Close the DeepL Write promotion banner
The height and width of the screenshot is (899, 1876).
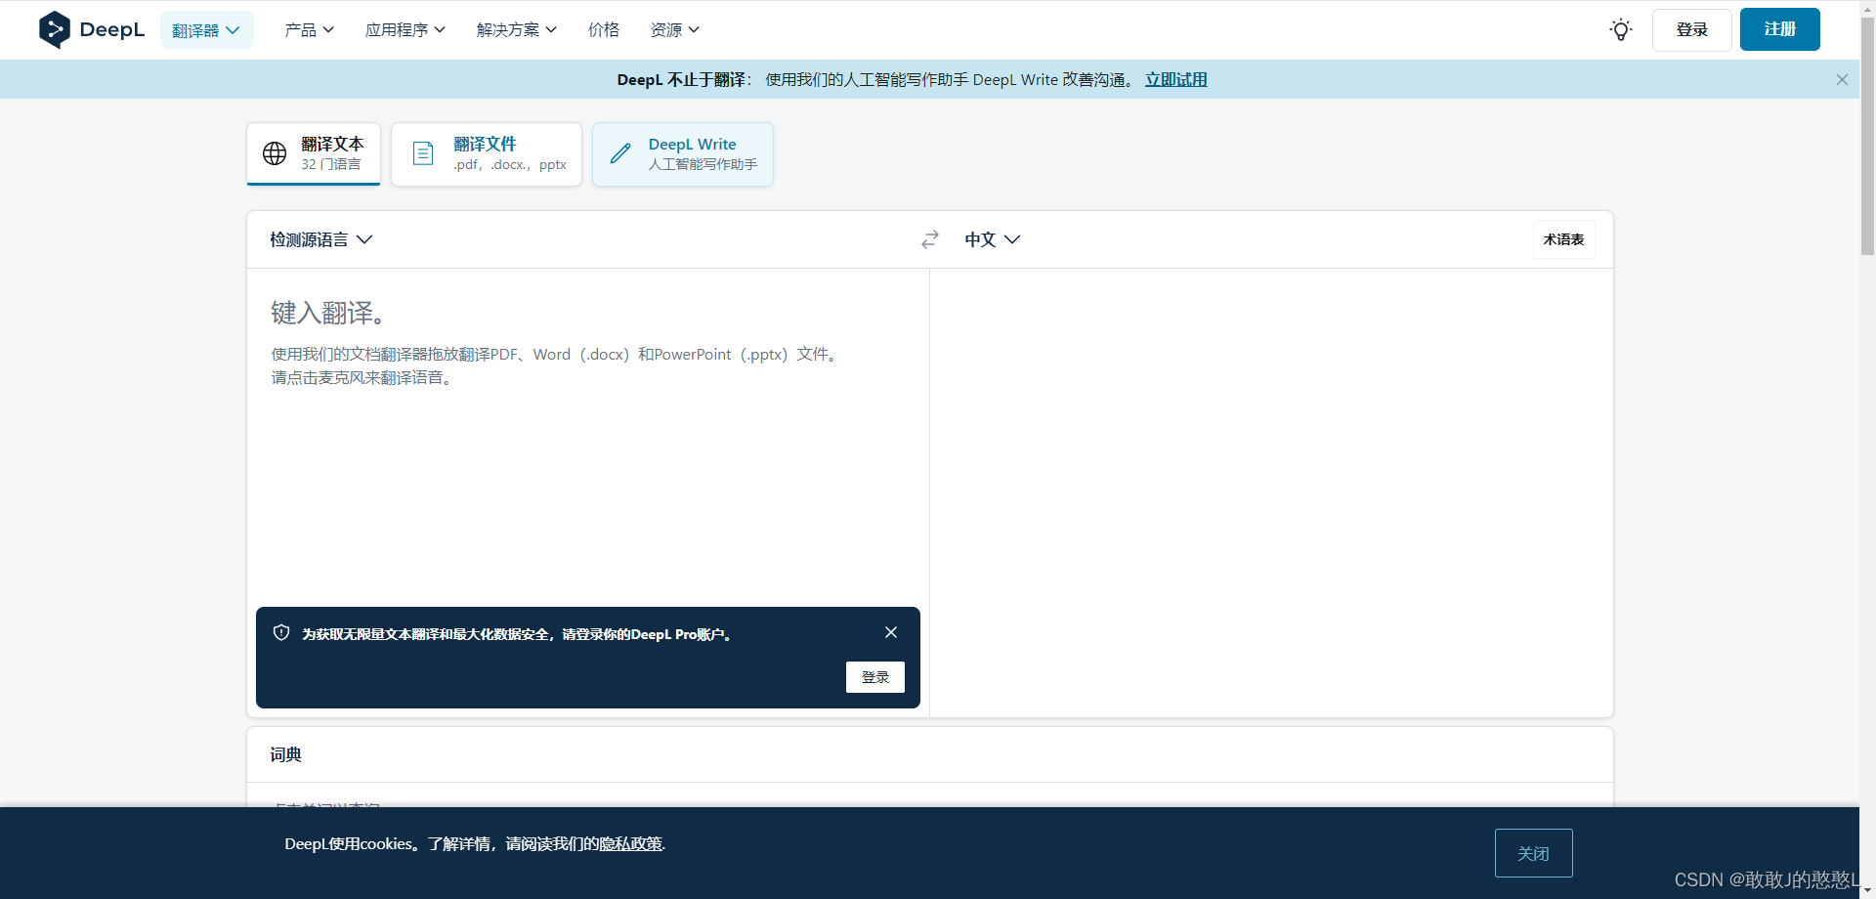[x=1842, y=80]
